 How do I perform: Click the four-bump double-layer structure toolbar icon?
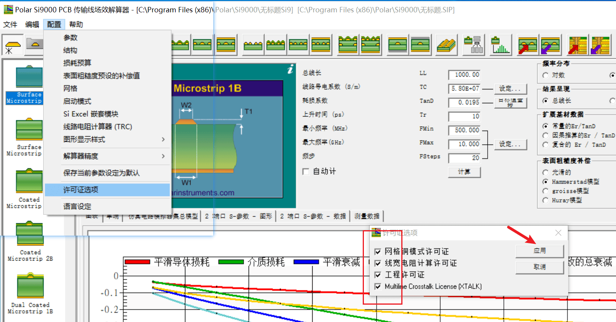point(370,45)
